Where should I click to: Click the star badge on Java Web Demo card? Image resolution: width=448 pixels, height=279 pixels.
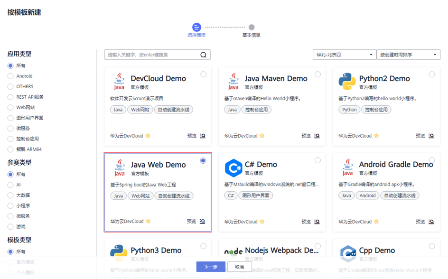pos(148,221)
